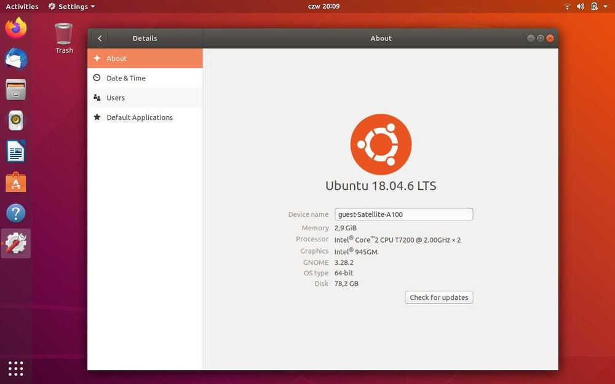Click the battery status icon in top bar

coord(595,6)
